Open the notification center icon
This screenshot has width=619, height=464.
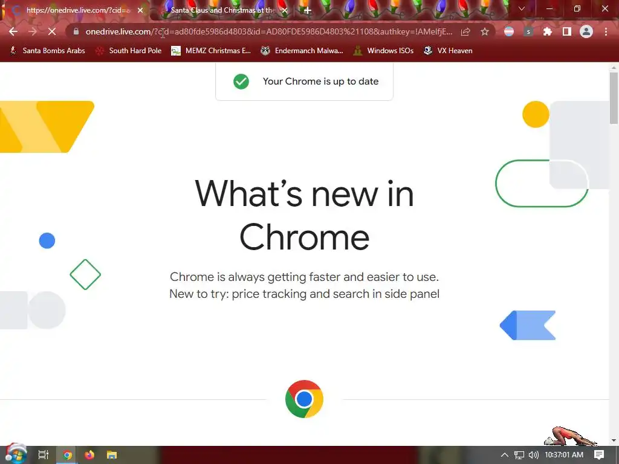(x=599, y=455)
